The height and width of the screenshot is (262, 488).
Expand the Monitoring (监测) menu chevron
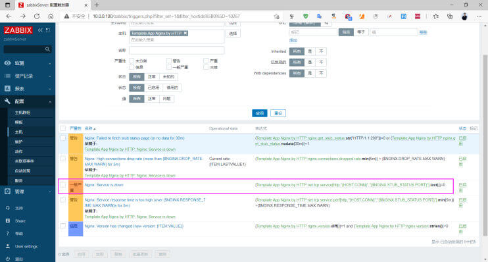pos(50,63)
